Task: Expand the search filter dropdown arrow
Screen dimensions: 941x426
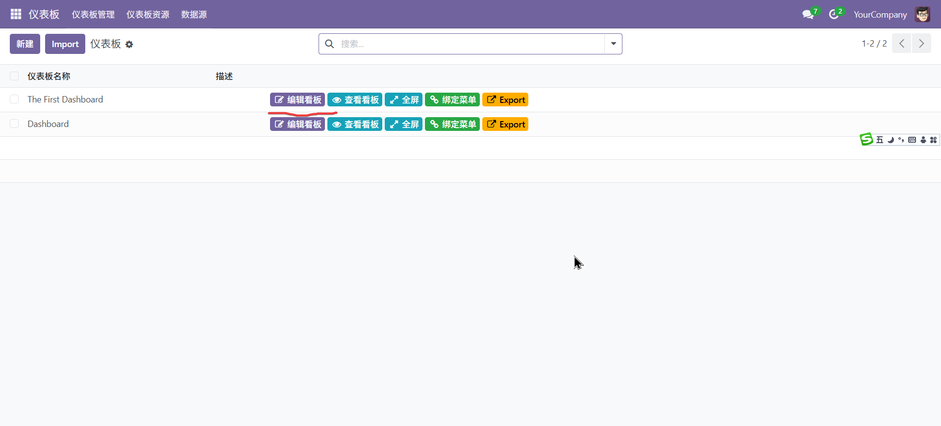Action: click(x=613, y=44)
